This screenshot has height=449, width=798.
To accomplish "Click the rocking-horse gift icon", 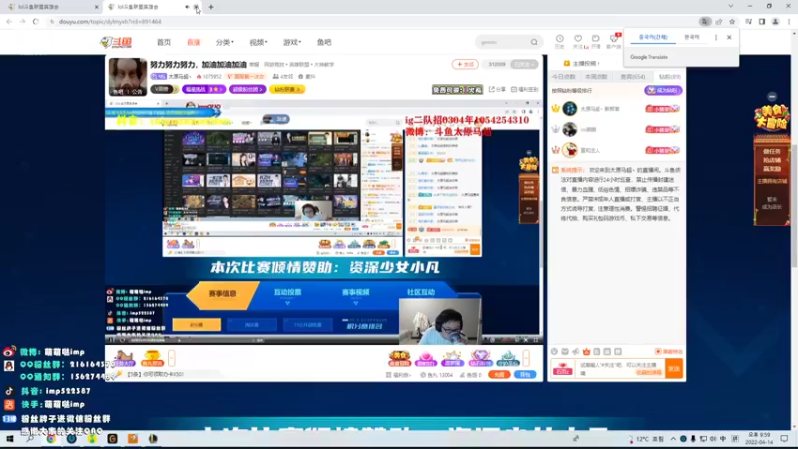I will click(x=124, y=358).
